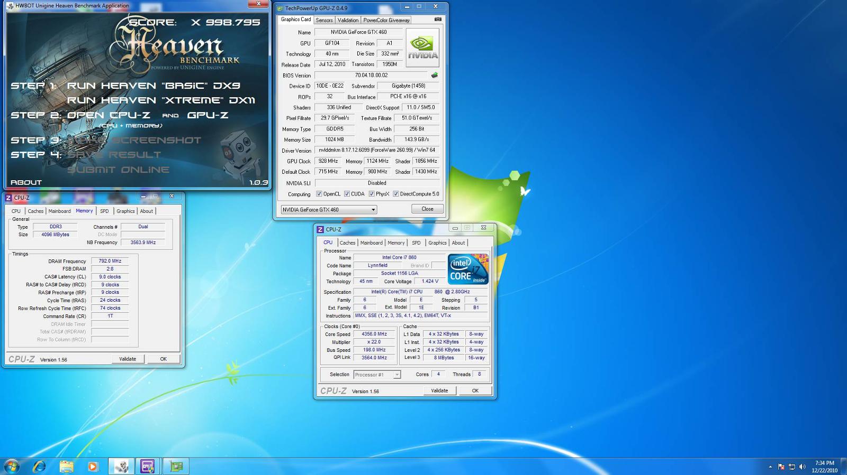This screenshot has width=847, height=475.
Task: Open Caches tab in CPU-Z Memory window
Action: tap(35, 211)
